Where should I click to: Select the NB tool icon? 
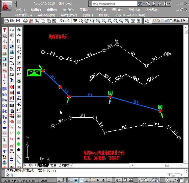tap(12, 122)
